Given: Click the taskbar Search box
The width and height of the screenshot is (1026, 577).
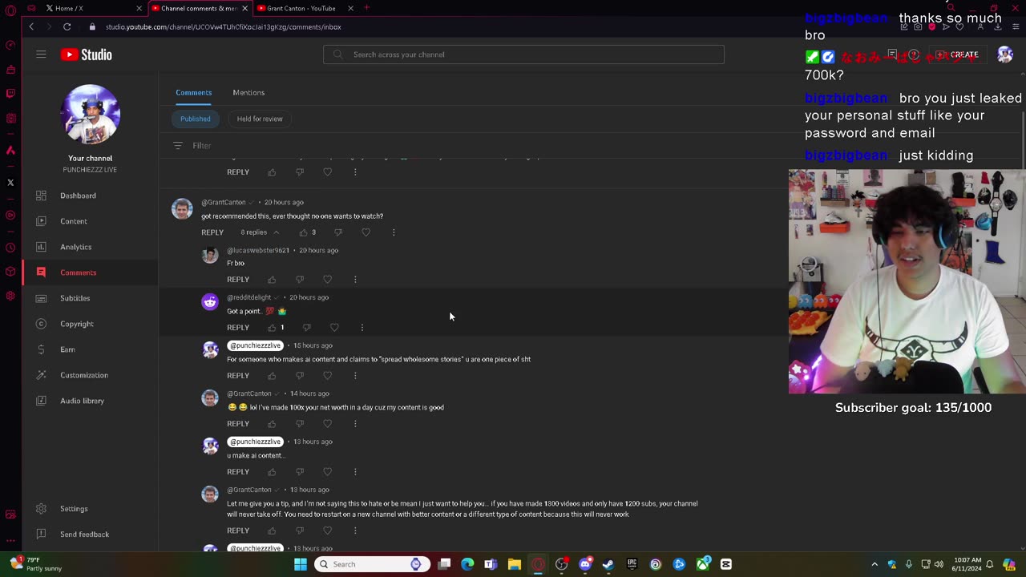Looking at the screenshot, I should tap(371, 564).
